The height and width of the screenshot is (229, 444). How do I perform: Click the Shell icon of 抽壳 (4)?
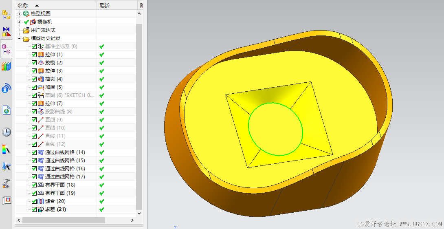(41, 79)
